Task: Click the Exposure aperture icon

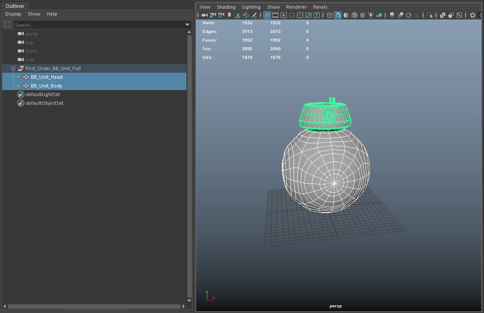Action: coord(472,15)
